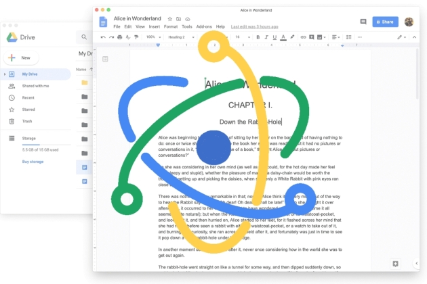
Task: Click the undo arrow icon
Action: [x=103, y=37]
